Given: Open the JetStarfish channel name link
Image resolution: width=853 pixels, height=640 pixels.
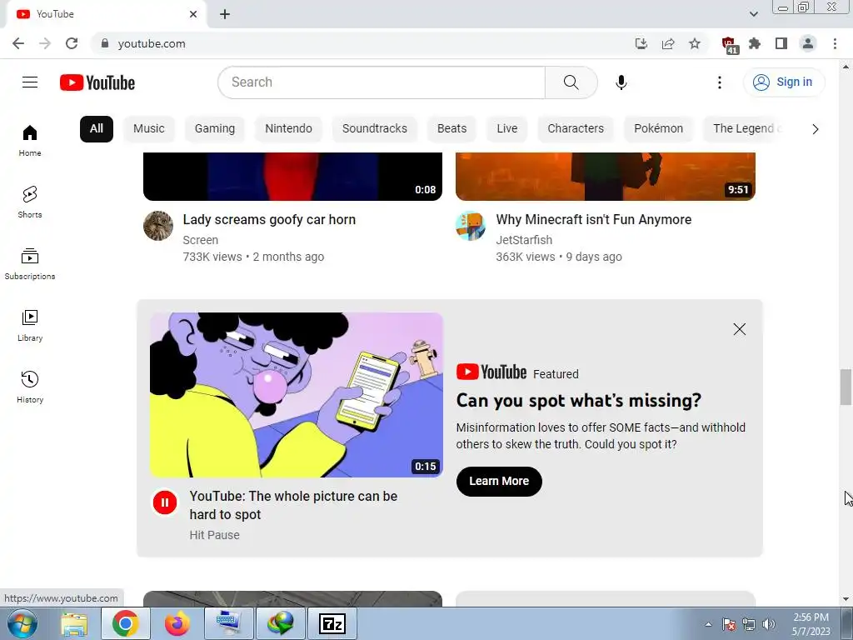Looking at the screenshot, I should coord(524,240).
